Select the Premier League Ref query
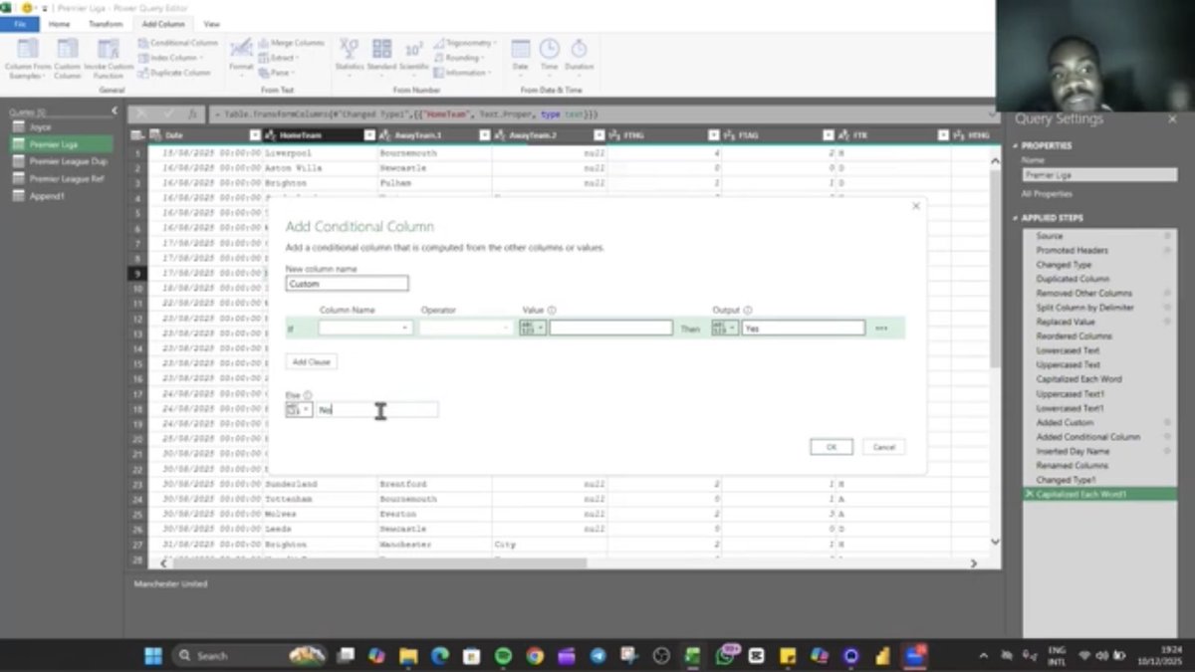 (62, 178)
